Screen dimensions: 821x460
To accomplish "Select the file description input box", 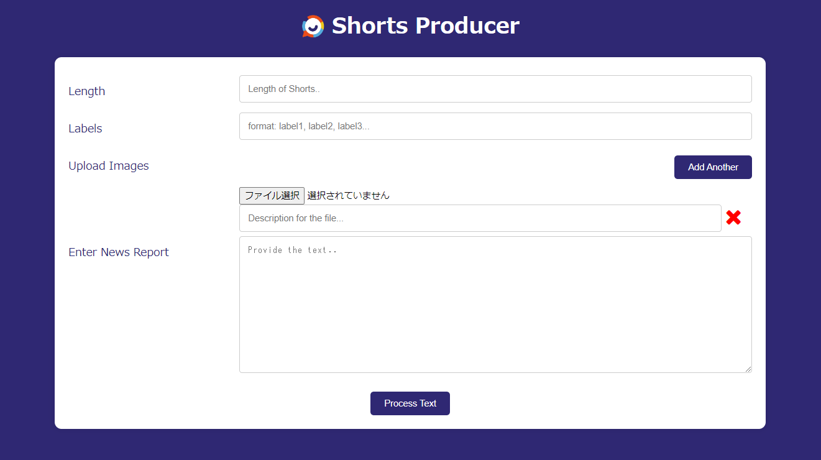I will click(x=480, y=218).
